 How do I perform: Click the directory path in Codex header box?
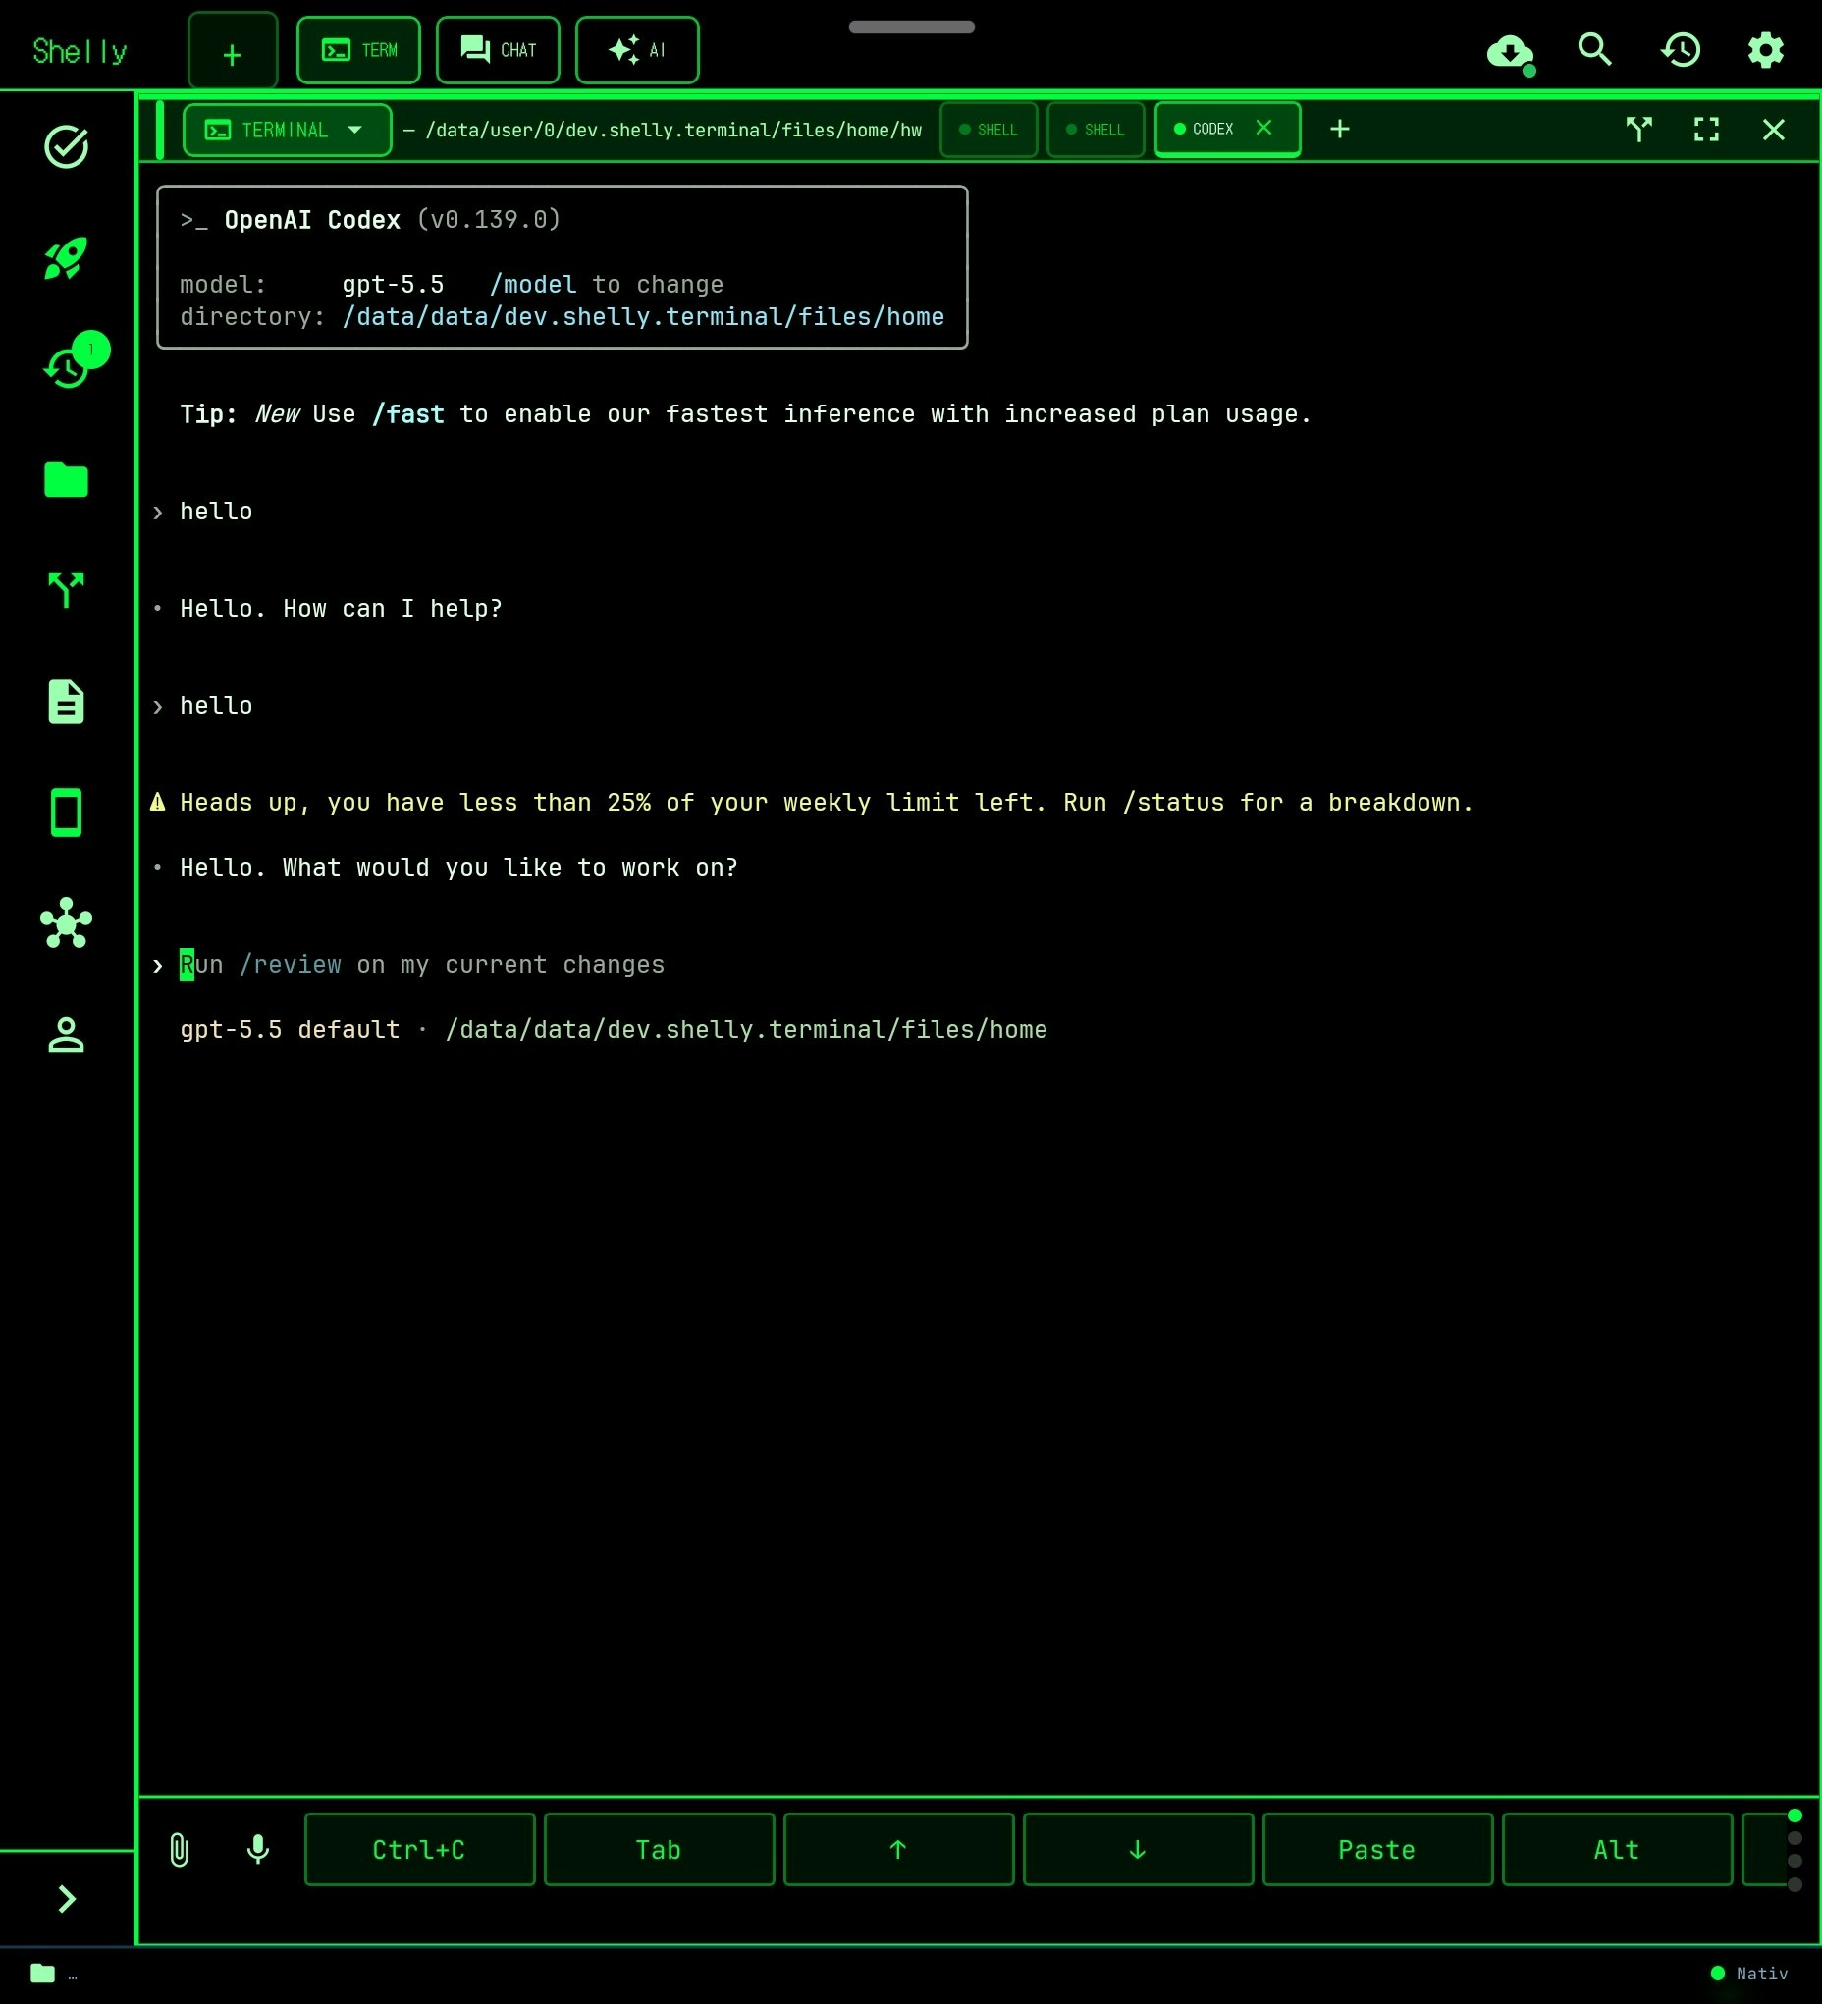pyautogui.click(x=643, y=317)
